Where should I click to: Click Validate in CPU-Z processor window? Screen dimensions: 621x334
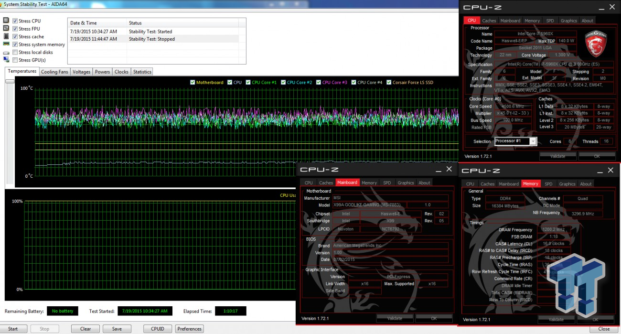[x=557, y=156]
